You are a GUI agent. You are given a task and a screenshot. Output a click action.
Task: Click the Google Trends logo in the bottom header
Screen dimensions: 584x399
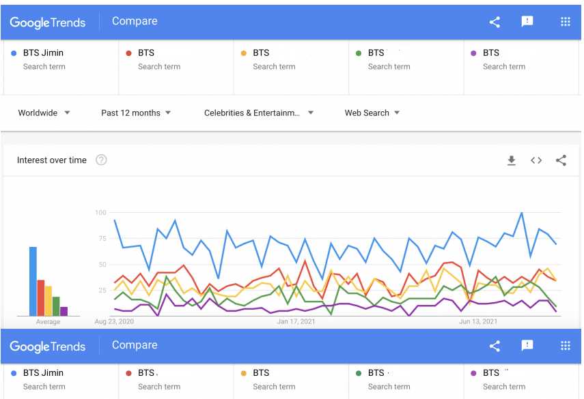click(48, 346)
